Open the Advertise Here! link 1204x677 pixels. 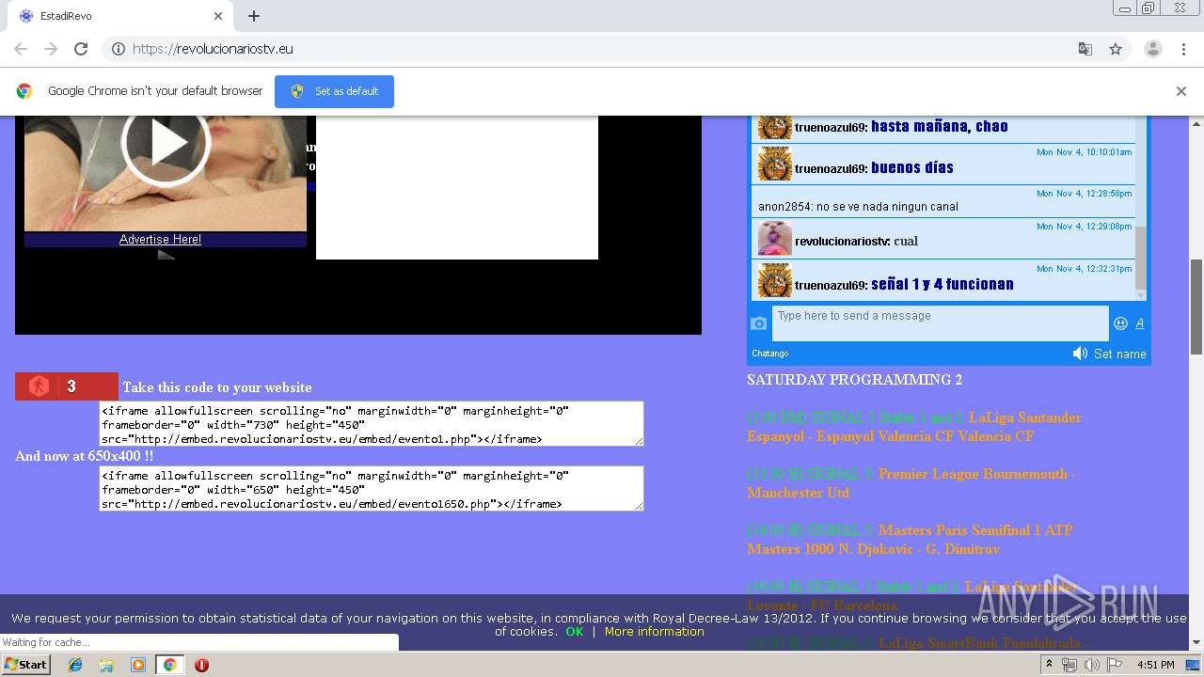(x=160, y=240)
